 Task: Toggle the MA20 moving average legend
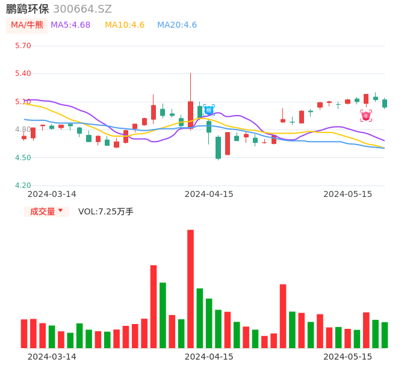(177, 25)
